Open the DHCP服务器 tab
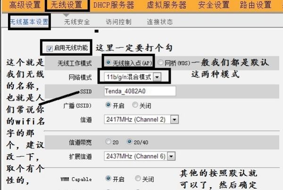283x190 pixels. [x=114, y=5]
